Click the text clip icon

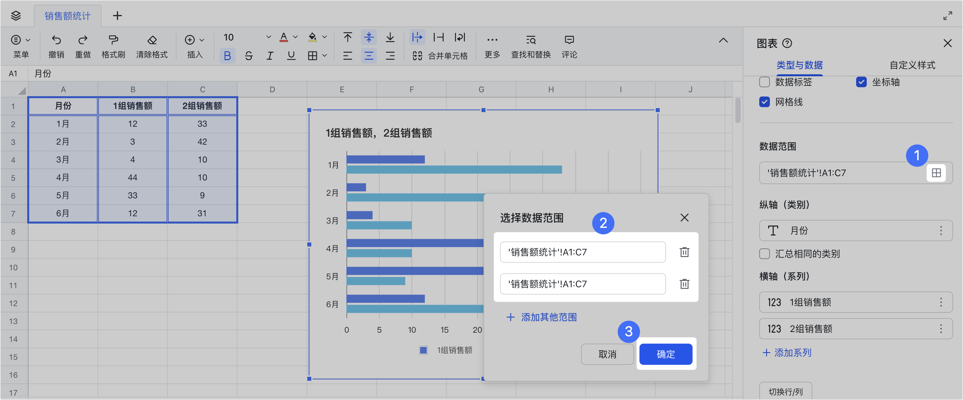(x=438, y=37)
